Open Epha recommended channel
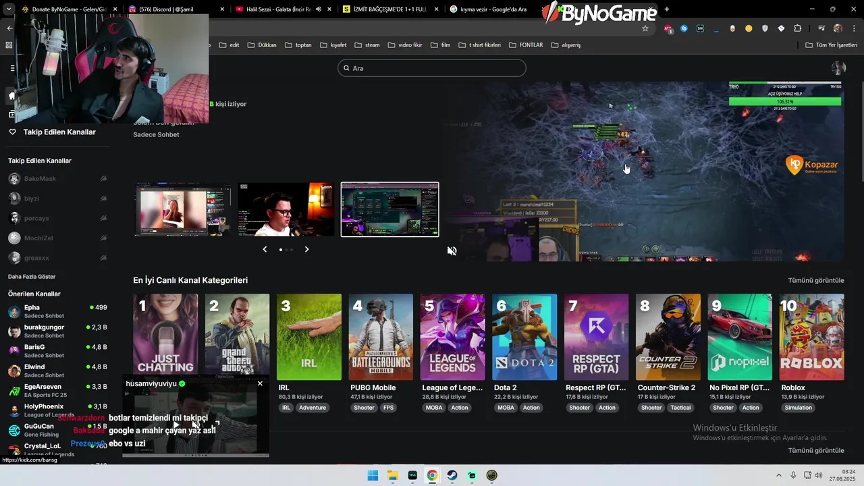 click(57, 311)
